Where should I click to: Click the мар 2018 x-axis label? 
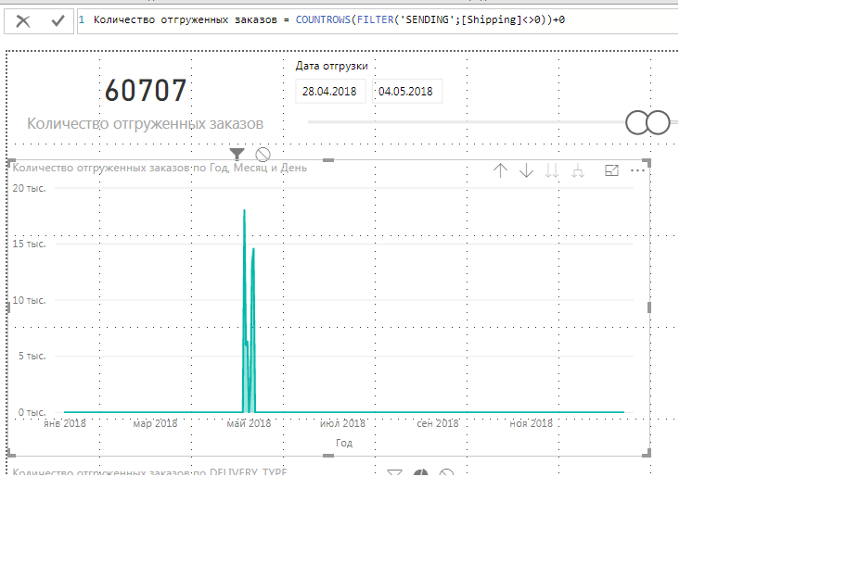click(155, 423)
